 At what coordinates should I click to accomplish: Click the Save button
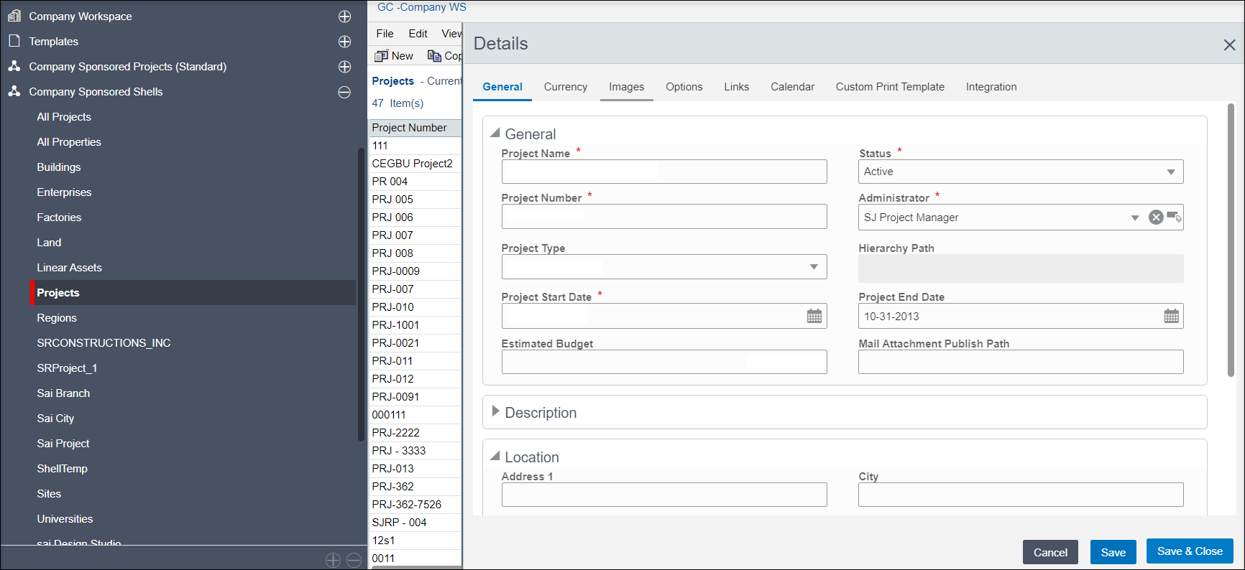coord(1113,552)
